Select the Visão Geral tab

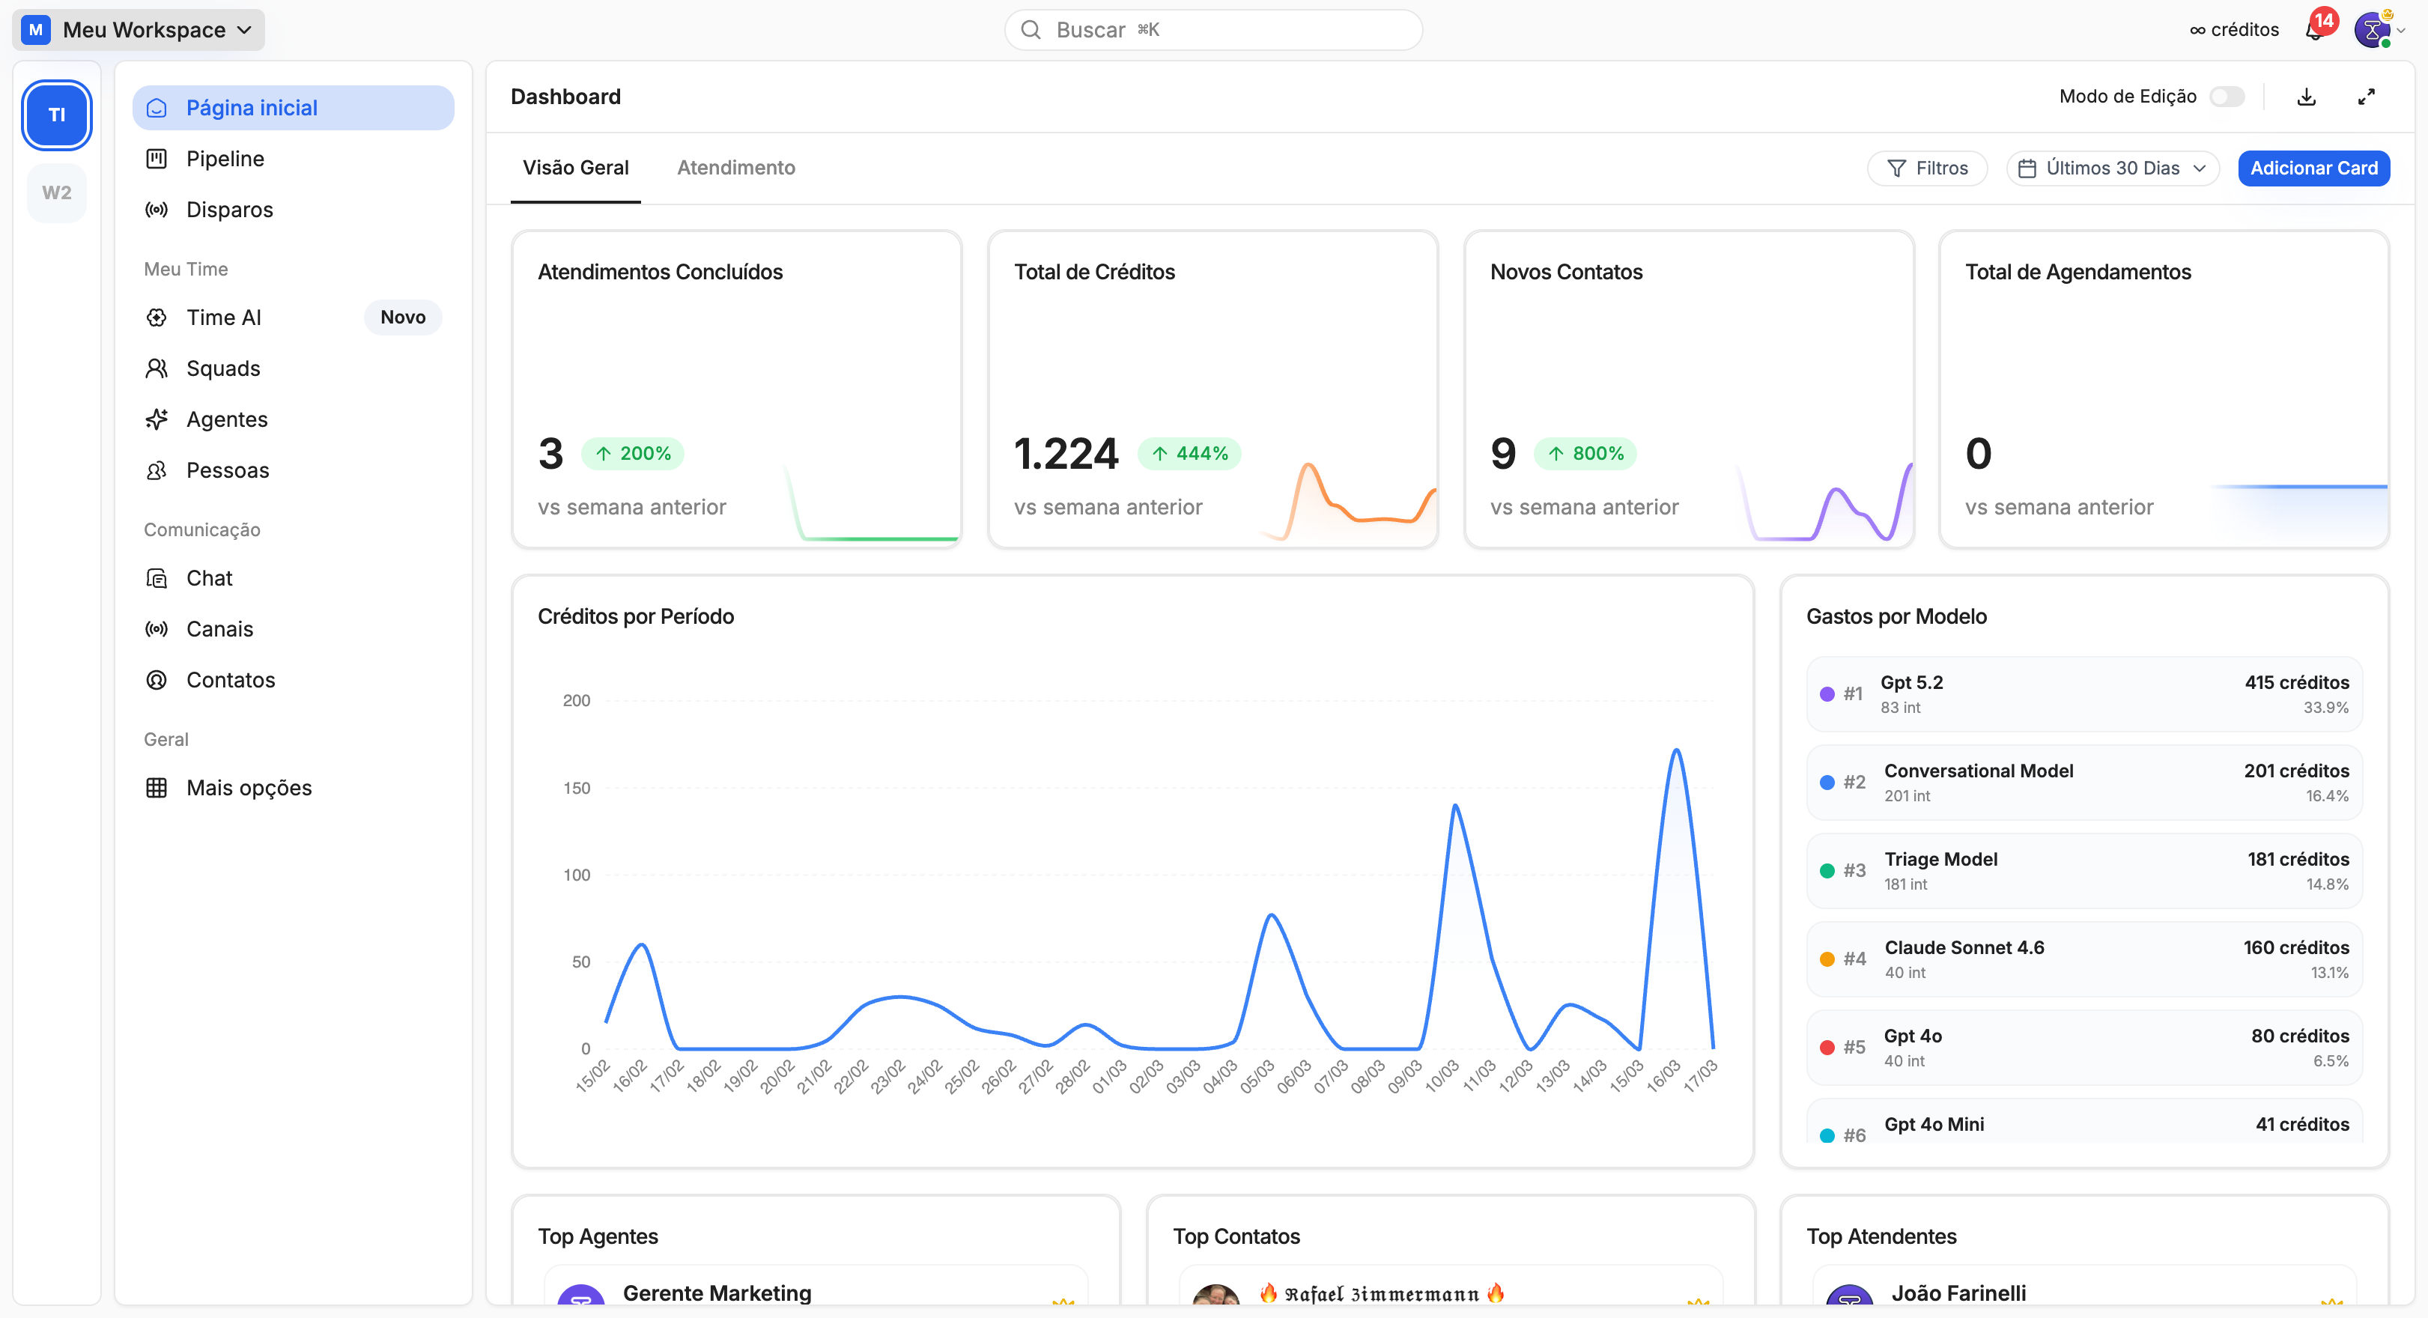click(576, 168)
